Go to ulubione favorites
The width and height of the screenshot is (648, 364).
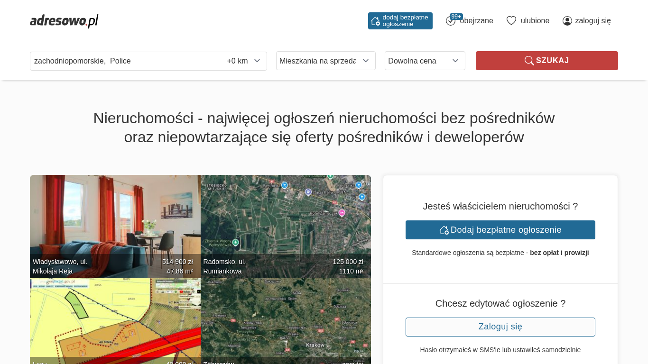pyautogui.click(x=535, y=21)
